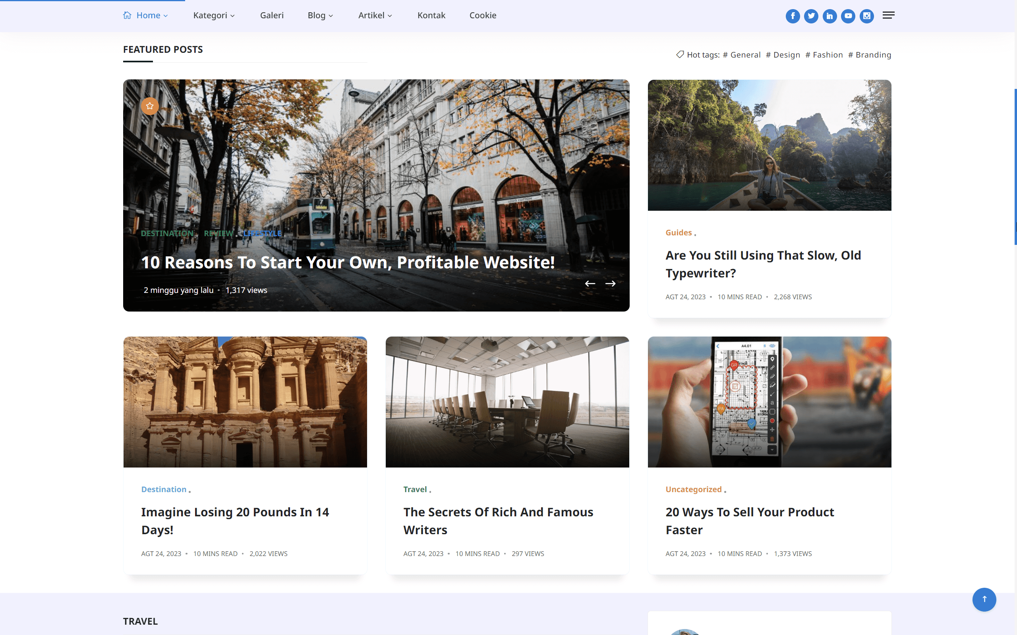Open the Instagram social icon

pos(866,16)
